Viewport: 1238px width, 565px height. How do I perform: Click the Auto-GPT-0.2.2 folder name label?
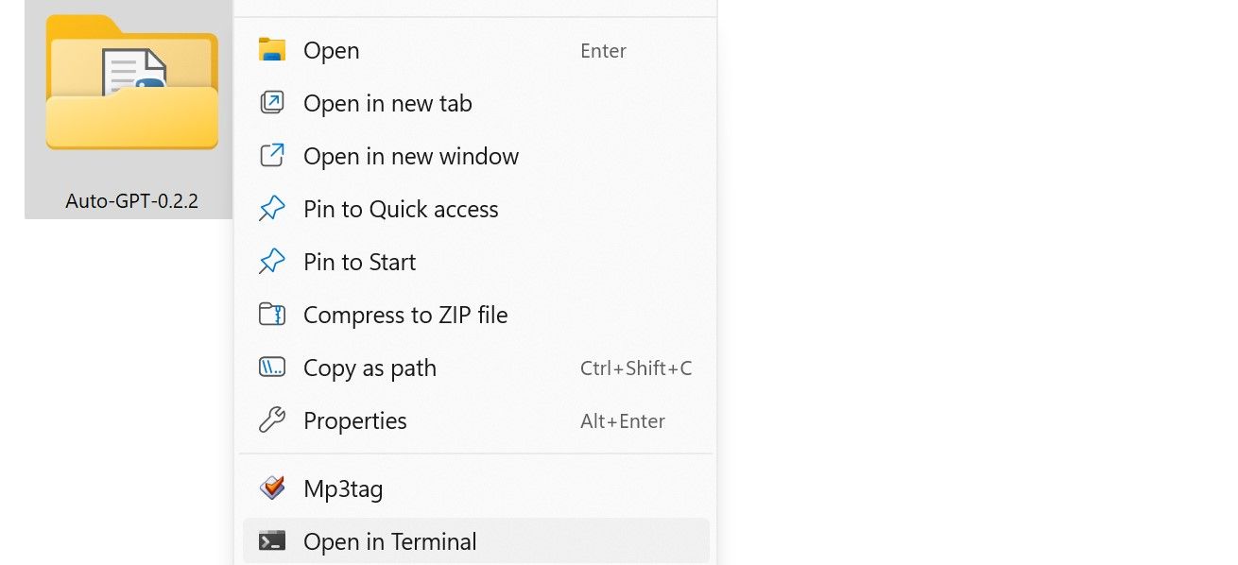pyautogui.click(x=131, y=199)
